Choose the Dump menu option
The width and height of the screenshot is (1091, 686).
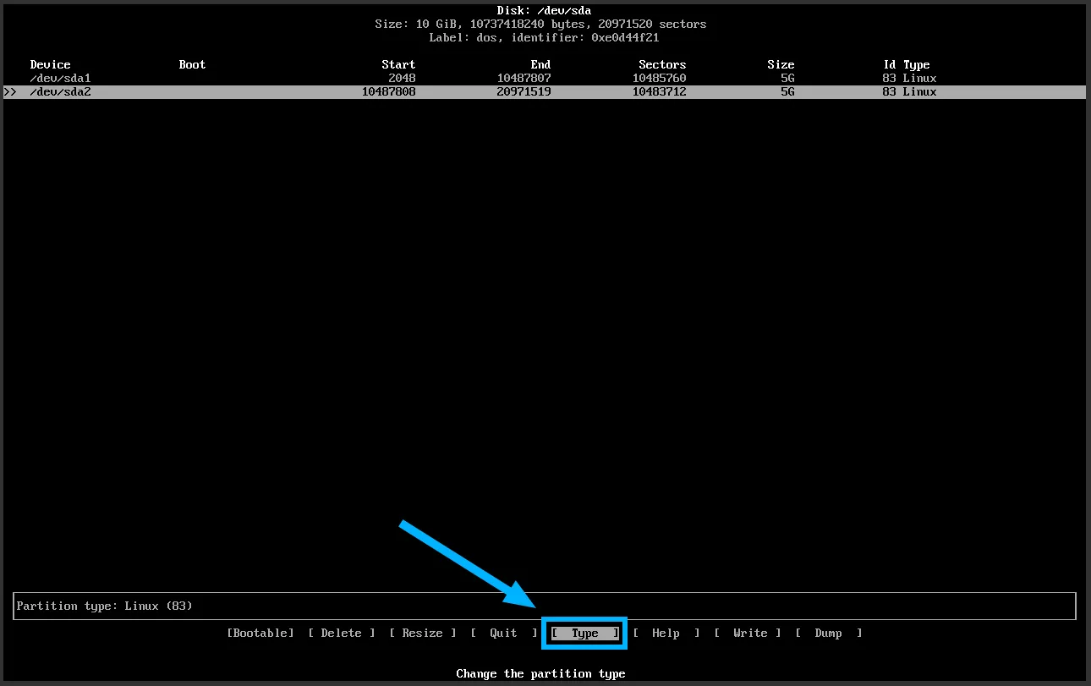[828, 633]
